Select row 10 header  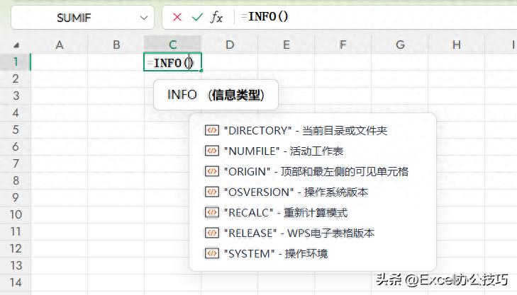tap(16, 214)
